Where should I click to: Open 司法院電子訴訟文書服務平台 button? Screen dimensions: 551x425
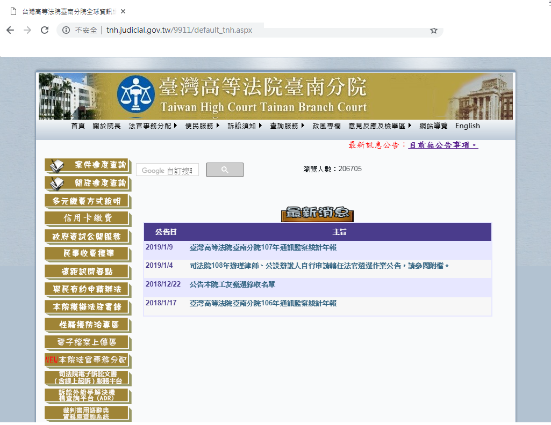[88, 378]
